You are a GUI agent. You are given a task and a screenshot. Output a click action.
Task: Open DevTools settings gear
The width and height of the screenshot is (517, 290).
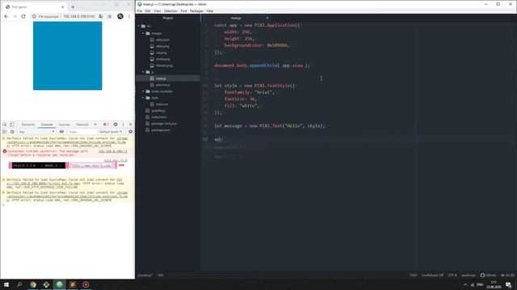(x=116, y=125)
